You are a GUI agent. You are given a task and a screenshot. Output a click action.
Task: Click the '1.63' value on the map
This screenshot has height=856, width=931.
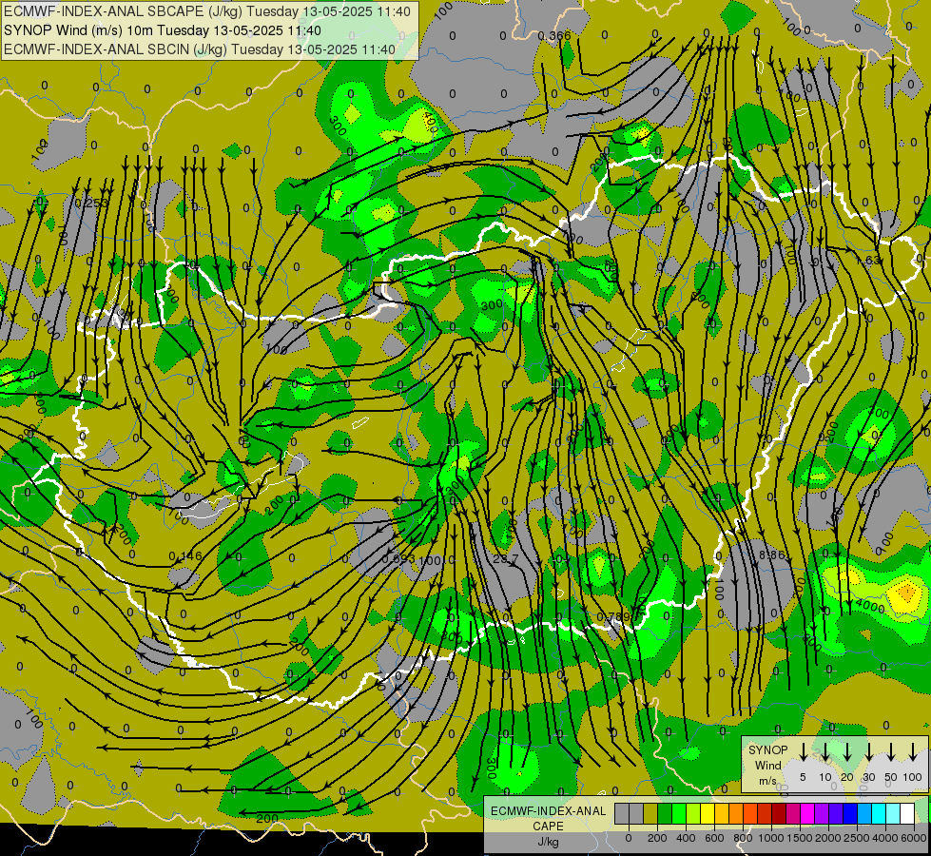pyautogui.click(x=868, y=261)
